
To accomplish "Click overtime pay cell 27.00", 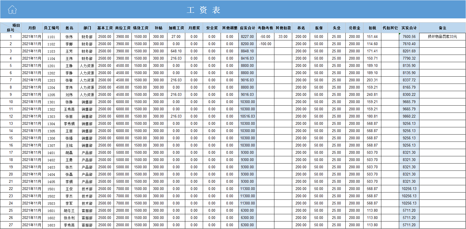I will tap(176, 36).
